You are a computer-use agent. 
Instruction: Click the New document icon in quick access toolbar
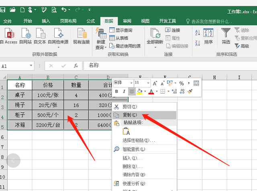22,10
